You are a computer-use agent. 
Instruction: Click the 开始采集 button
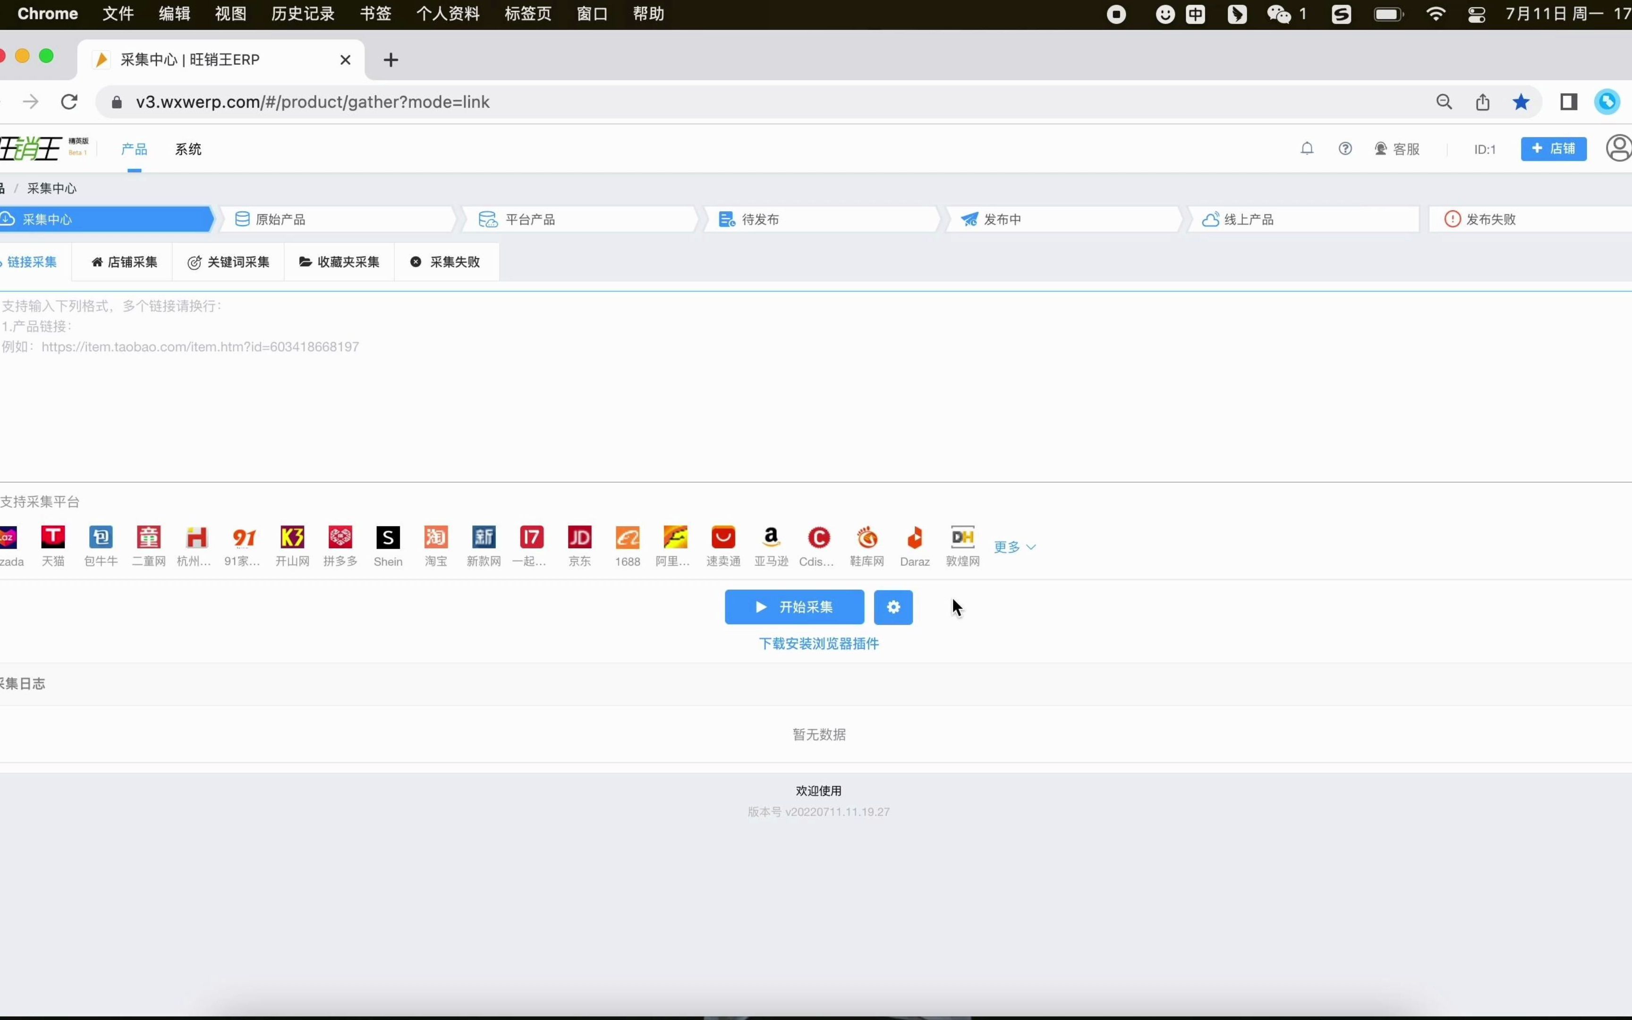click(x=794, y=607)
